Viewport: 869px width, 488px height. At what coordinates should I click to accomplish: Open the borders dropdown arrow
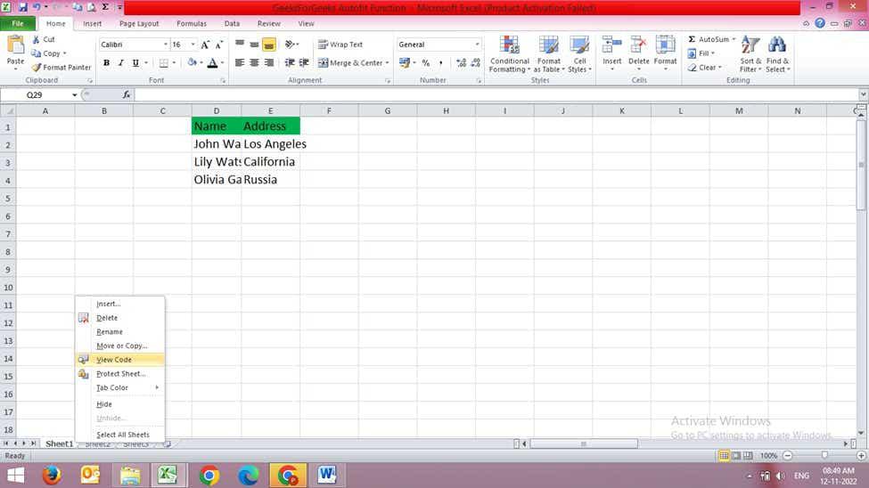(x=174, y=63)
